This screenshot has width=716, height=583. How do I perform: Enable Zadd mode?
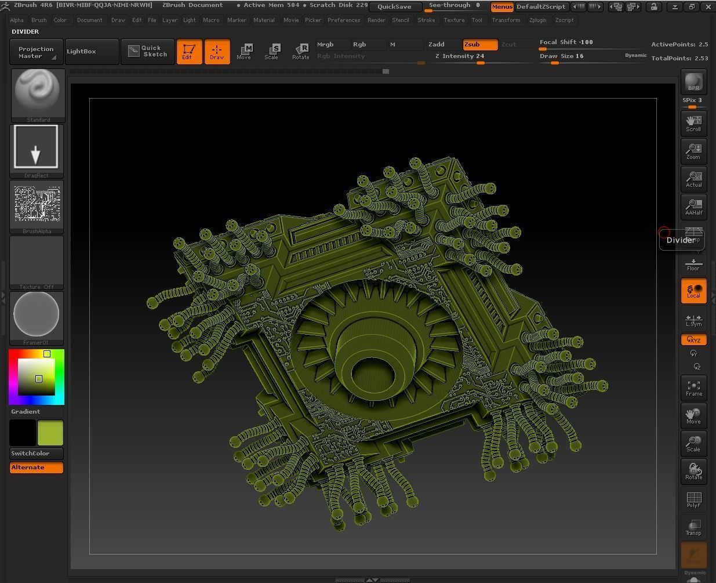point(444,44)
